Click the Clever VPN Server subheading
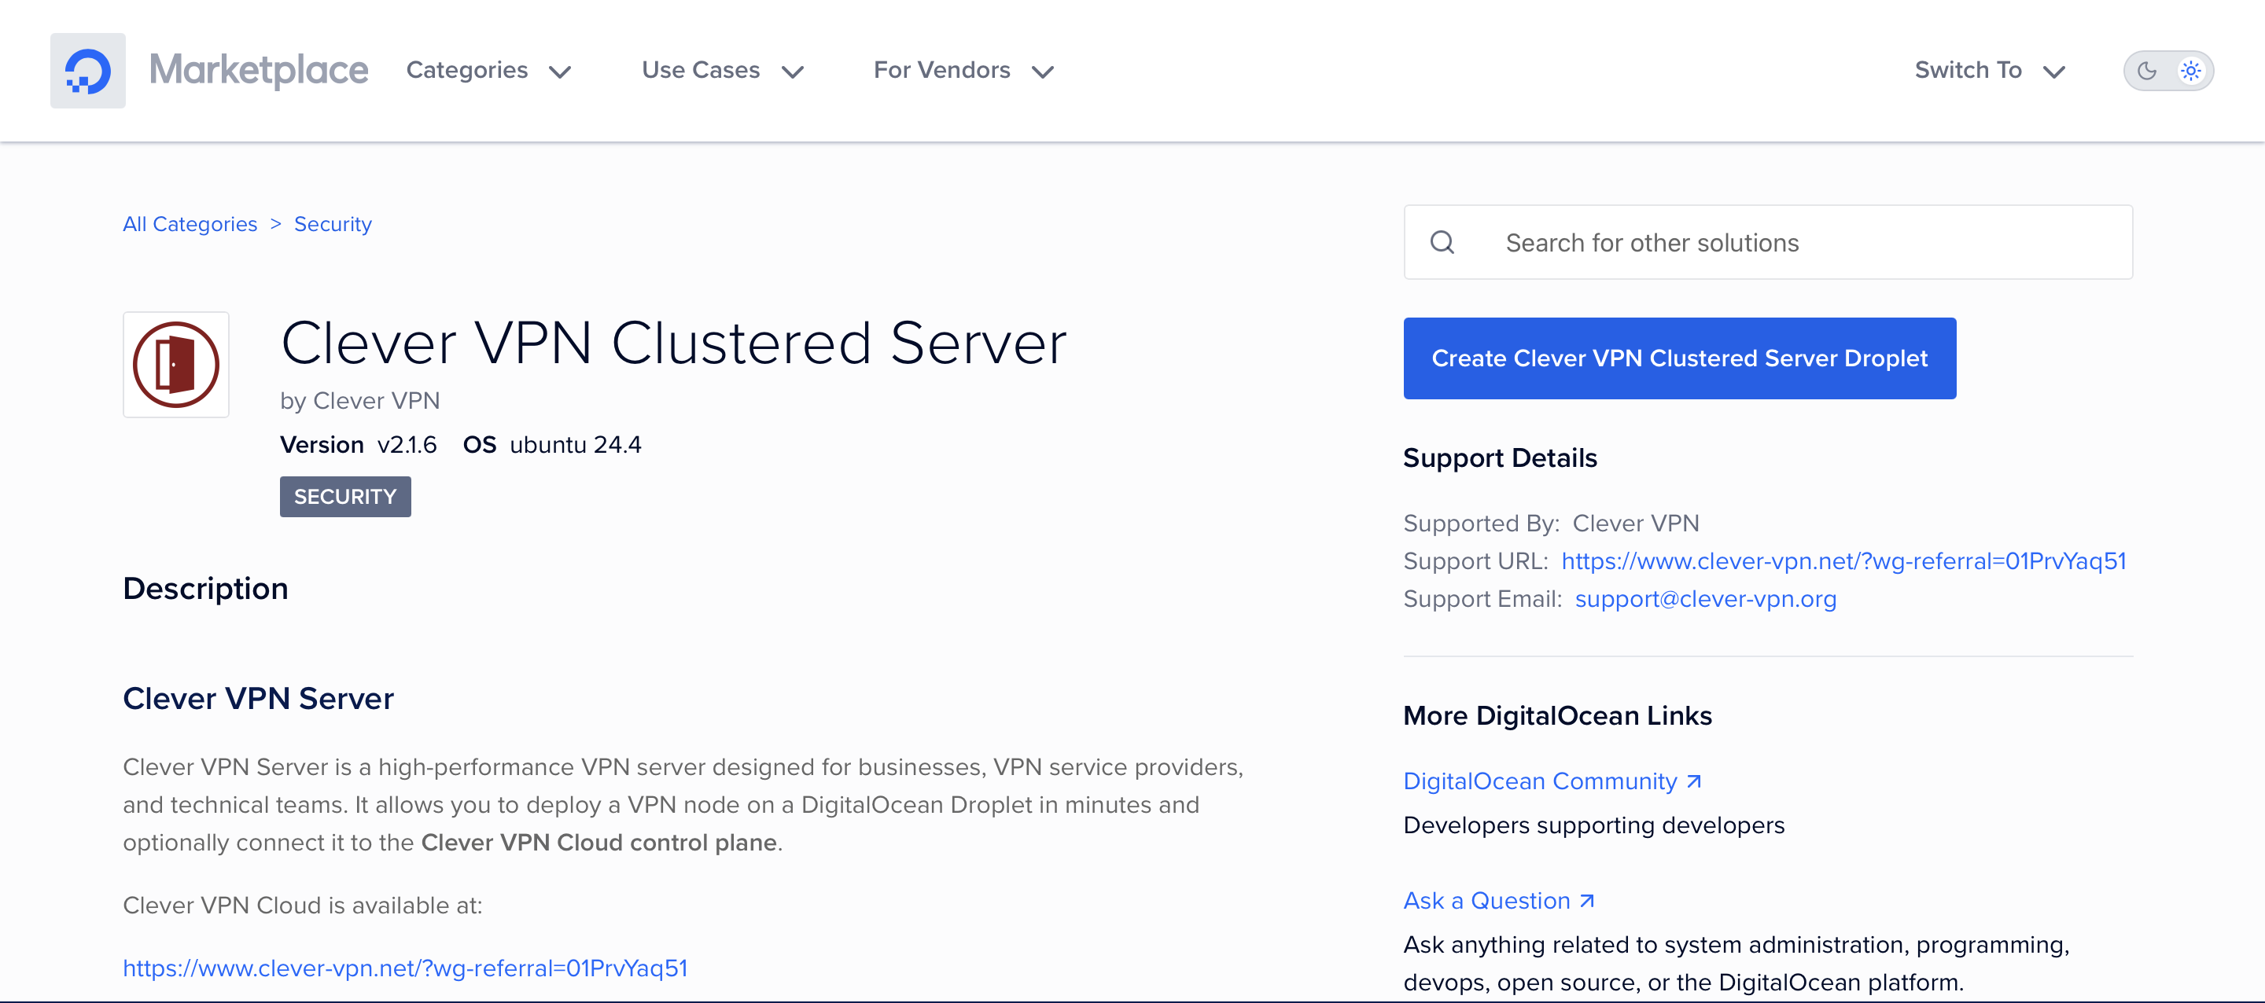This screenshot has height=1003, width=2265. [x=259, y=699]
